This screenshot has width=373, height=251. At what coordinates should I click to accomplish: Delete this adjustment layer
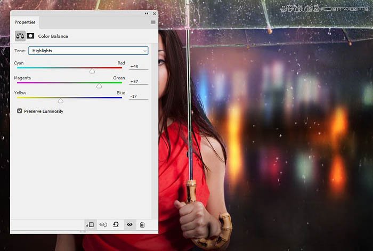tap(142, 225)
